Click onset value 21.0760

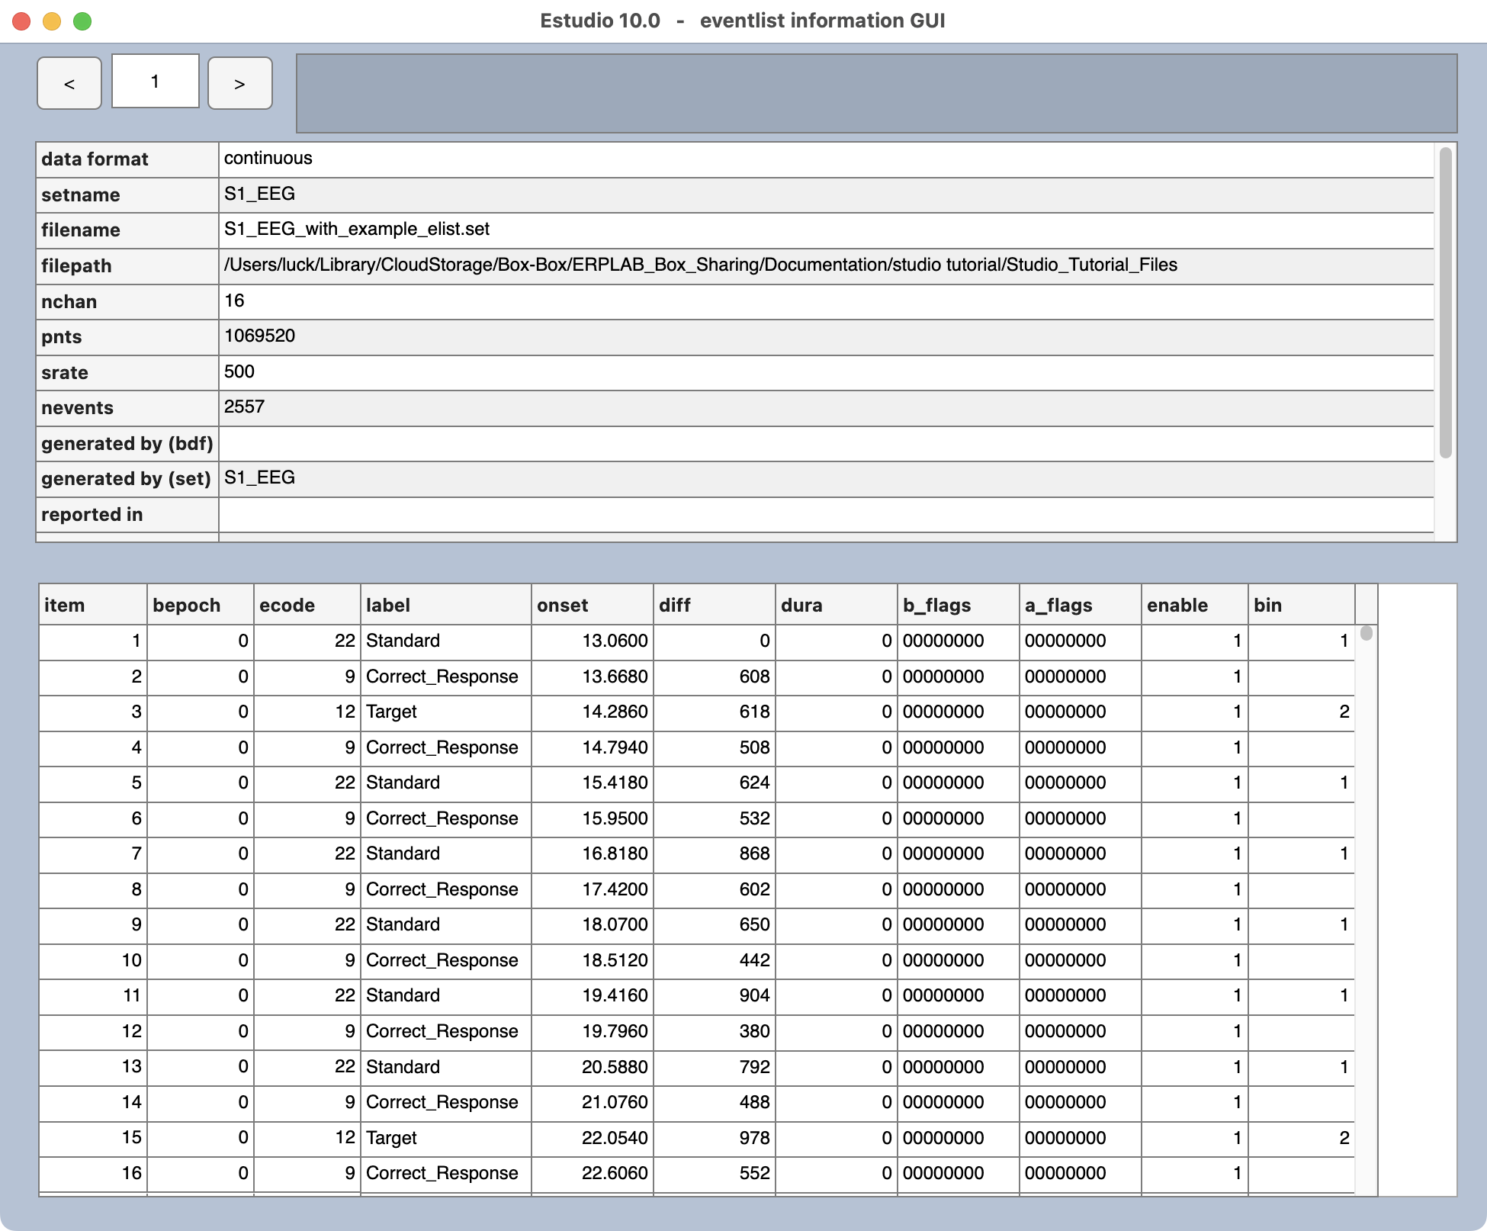615,1102
